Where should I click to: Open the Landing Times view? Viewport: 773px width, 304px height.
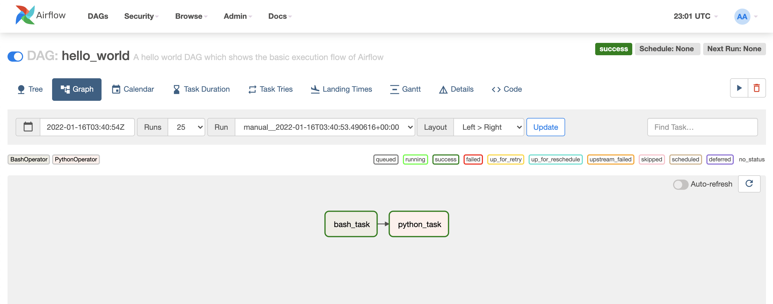tap(341, 89)
